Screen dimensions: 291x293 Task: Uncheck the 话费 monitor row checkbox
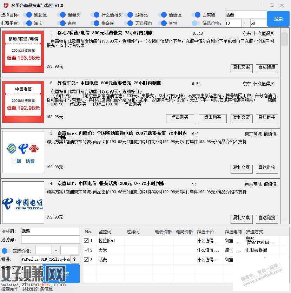[86, 260]
